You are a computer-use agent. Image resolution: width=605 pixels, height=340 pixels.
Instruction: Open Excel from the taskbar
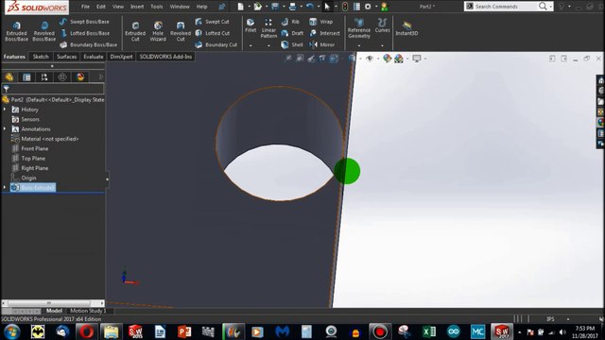[428, 331]
